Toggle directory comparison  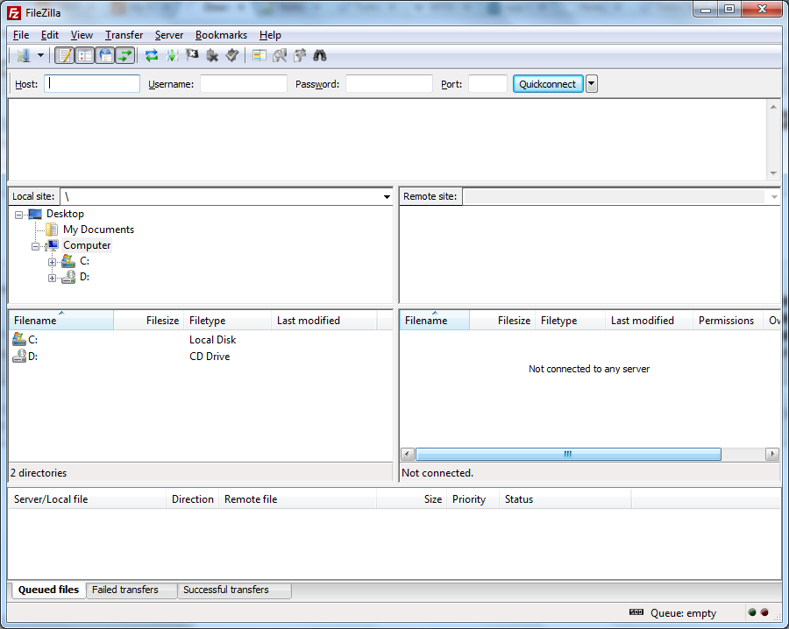[280, 55]
